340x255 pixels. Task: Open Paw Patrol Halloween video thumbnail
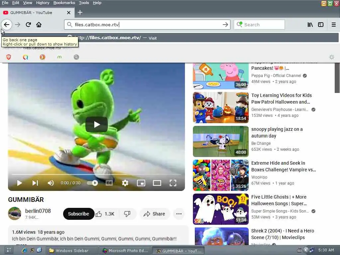[220, 108]
